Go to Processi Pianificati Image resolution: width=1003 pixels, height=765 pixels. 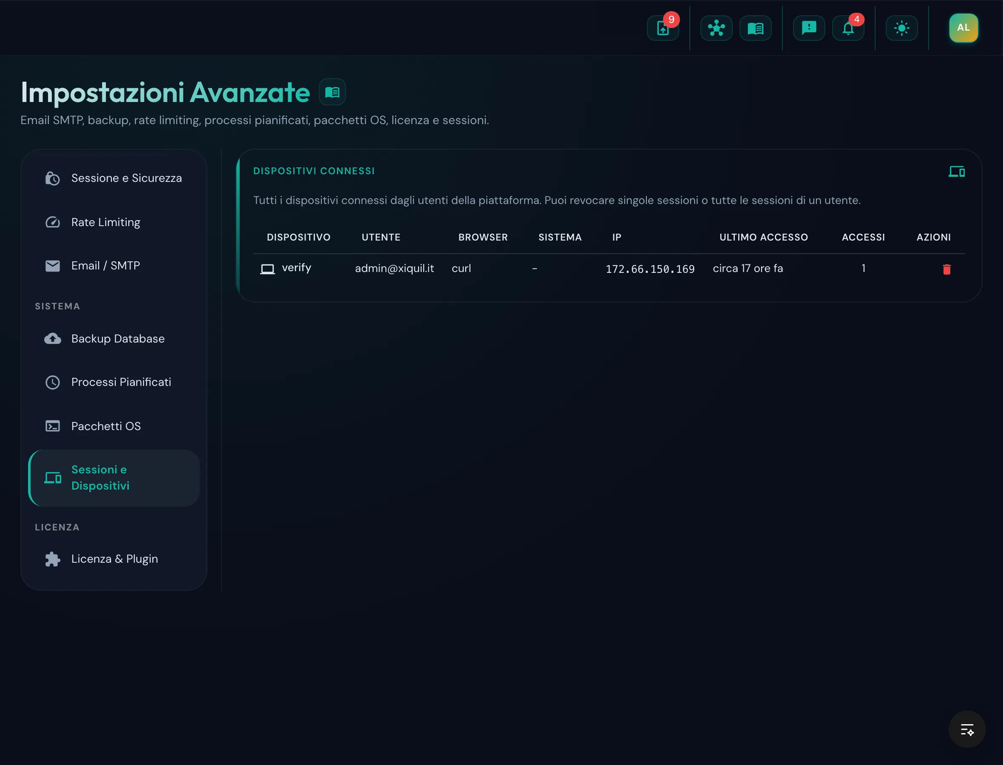tap(114, 382)
